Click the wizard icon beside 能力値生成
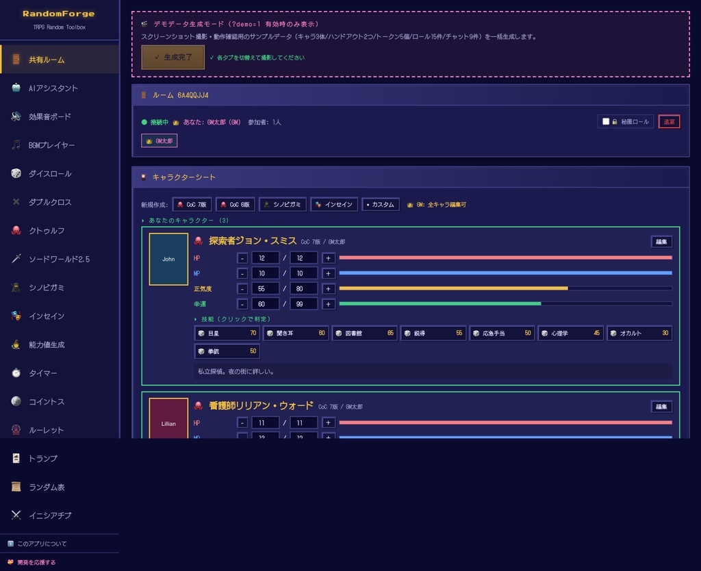The image size is (701, 571). tap(16, 345)
